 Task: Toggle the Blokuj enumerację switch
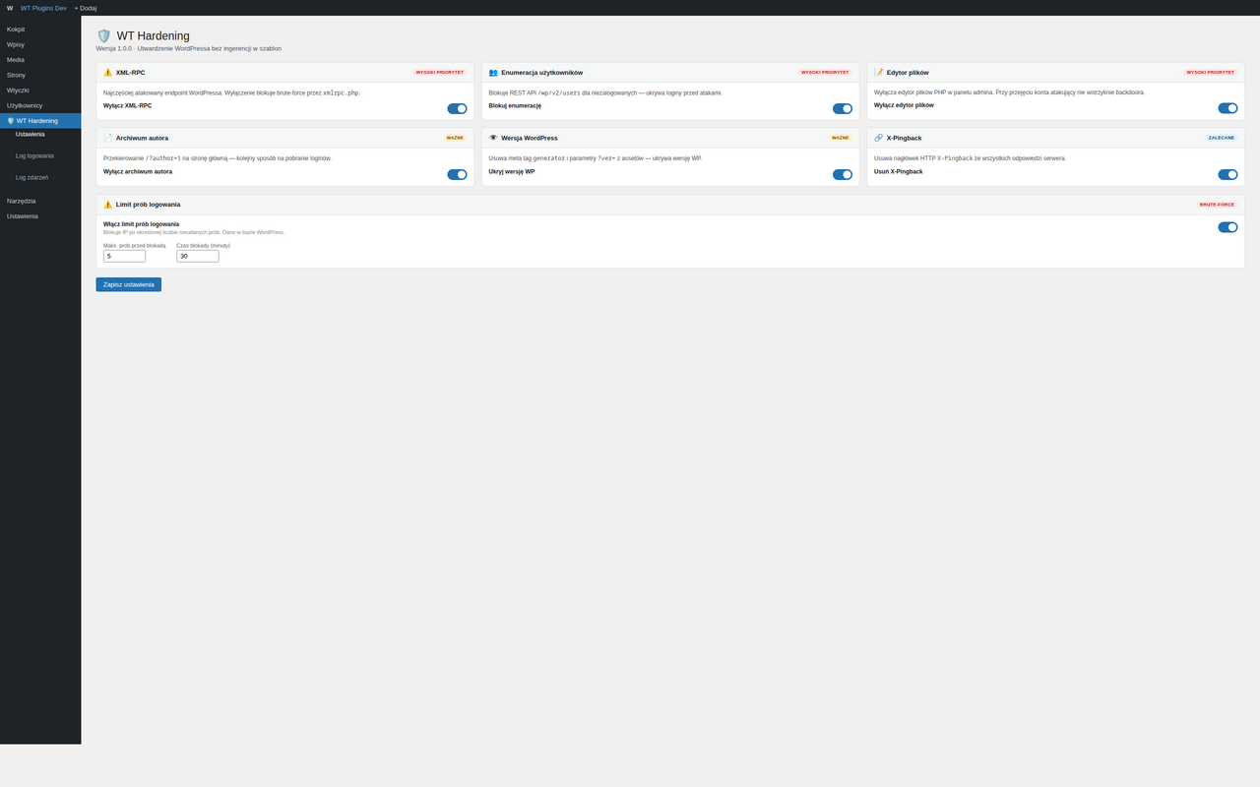843,108
